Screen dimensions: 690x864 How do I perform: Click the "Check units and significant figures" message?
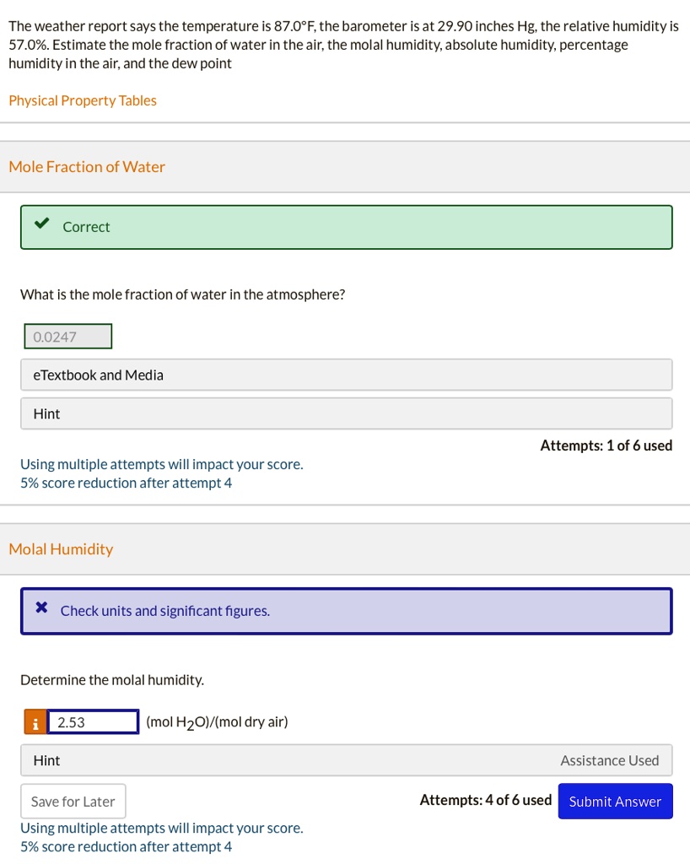[165, 610]
